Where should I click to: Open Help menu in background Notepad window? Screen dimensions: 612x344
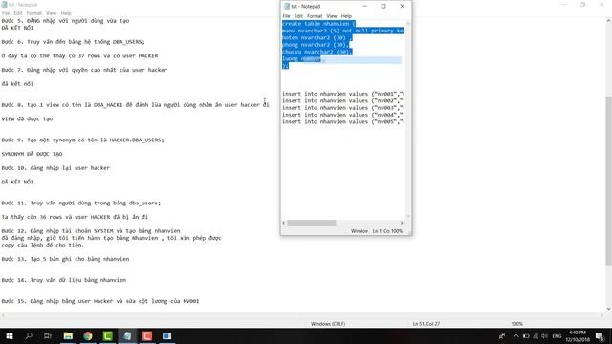pyautogui.click(x=66, y=13)
